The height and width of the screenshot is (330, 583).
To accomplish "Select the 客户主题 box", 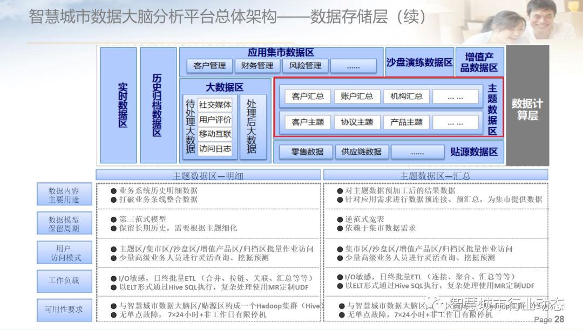I will [308, 122].
